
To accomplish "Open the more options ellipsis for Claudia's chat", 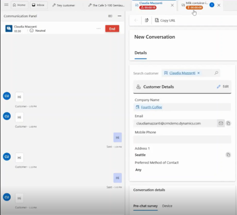I will click(x=99, y=29).
